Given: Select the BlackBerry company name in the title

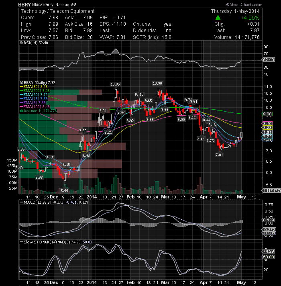Looking at the screenshot, I should pos(43,4).
